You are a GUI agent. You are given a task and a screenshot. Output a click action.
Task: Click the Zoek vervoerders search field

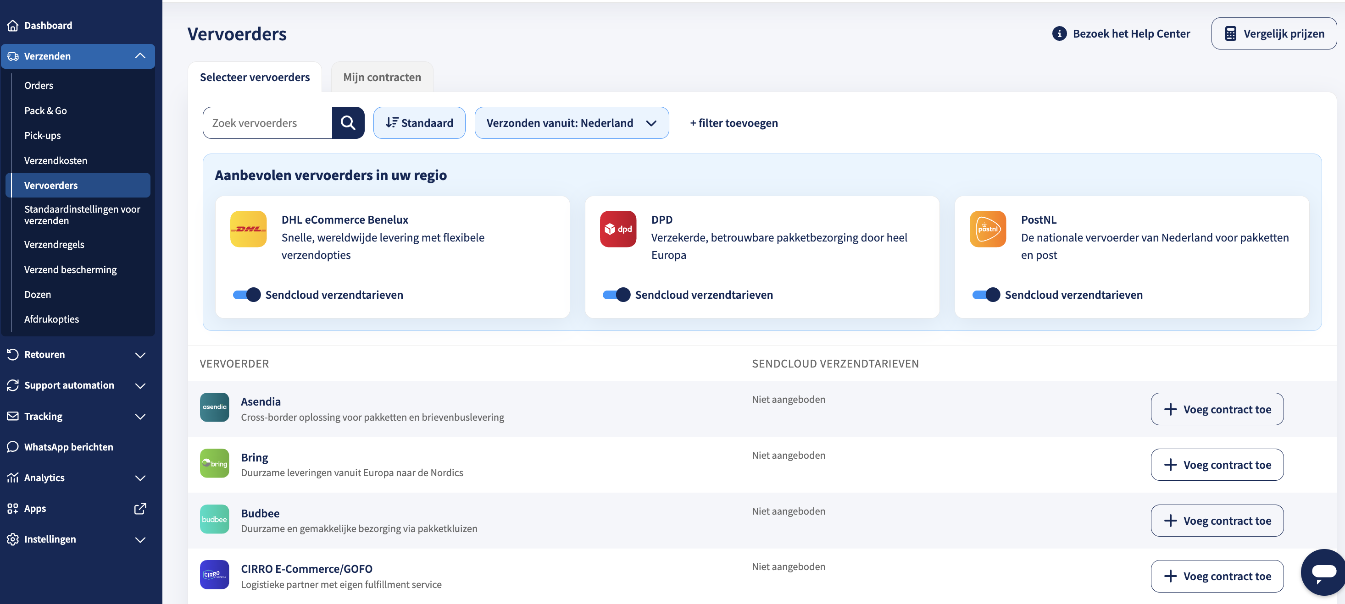pyautogui.click(x=267, y=122)
